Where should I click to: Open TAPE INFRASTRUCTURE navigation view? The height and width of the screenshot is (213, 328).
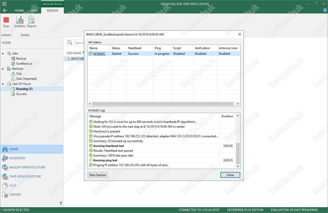point(25,177)
